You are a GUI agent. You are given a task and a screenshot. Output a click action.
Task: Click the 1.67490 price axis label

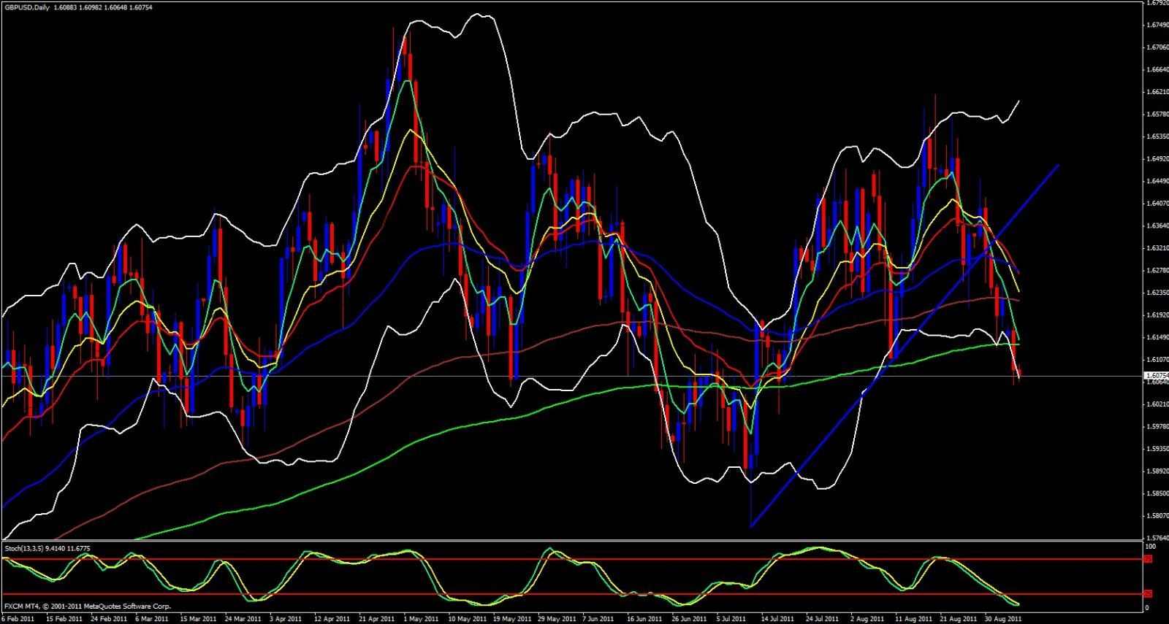tap(1157, 25)
